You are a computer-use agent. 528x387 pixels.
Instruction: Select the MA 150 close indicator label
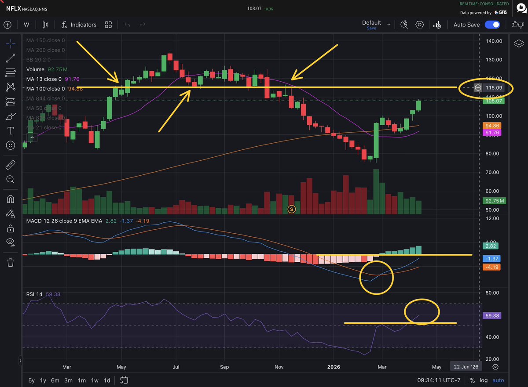coord(45,40)
